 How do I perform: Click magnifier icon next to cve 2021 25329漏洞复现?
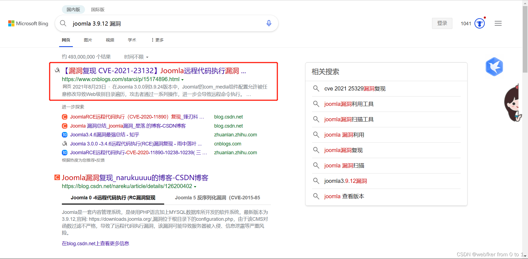(316, 89)
